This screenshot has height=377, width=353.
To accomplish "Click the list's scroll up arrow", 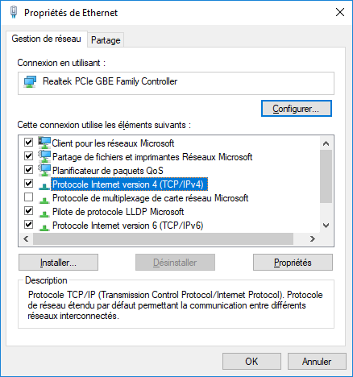I will tap(326, 143).
